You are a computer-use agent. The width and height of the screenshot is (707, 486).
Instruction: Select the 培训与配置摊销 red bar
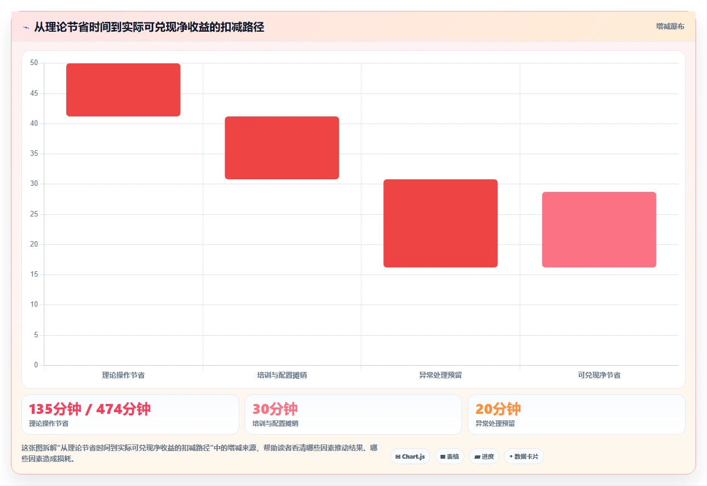click(x=282, y=148)
